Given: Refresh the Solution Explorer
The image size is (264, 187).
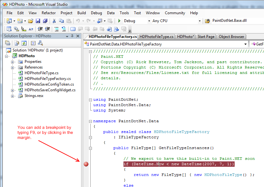Looking at the screenshot, I should (24, 43).
